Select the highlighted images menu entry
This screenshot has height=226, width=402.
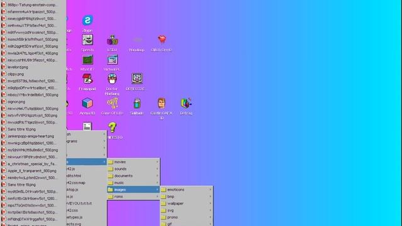click(134, 190)
